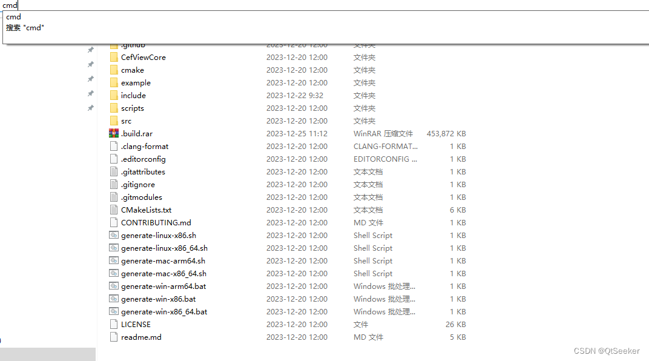Select the CMakeLists.txt file name
This screenshot has width=649, height=361.
click(x=146, y=210)
